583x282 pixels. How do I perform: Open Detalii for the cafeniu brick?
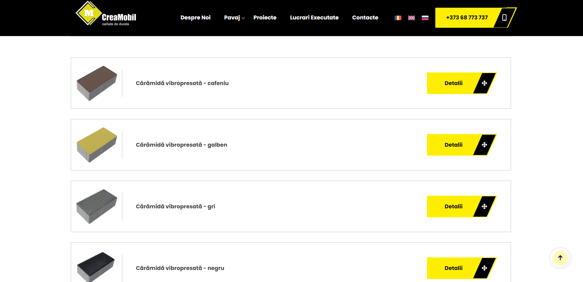453,83
